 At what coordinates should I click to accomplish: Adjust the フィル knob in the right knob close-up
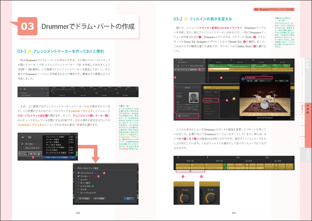tap(211, 198)
